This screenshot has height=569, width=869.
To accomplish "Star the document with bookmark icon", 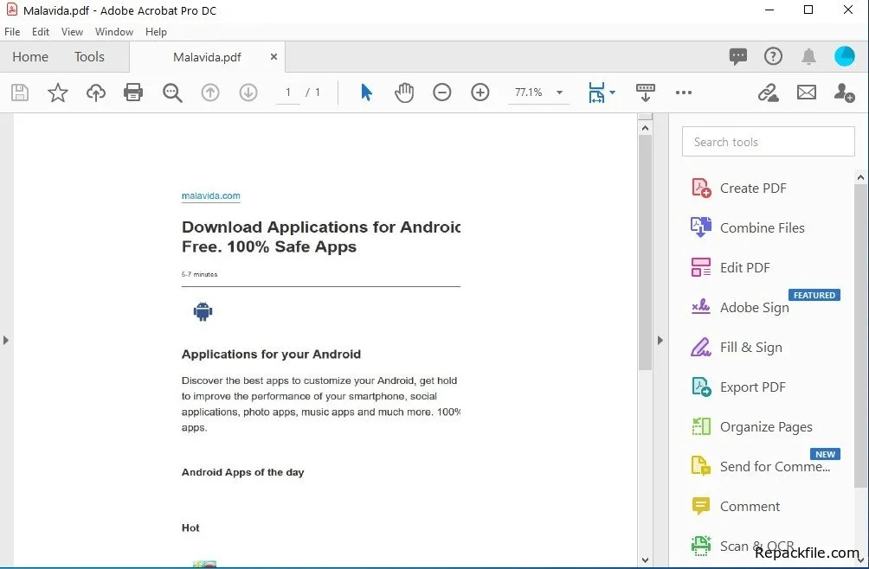I will pos(58,93).
